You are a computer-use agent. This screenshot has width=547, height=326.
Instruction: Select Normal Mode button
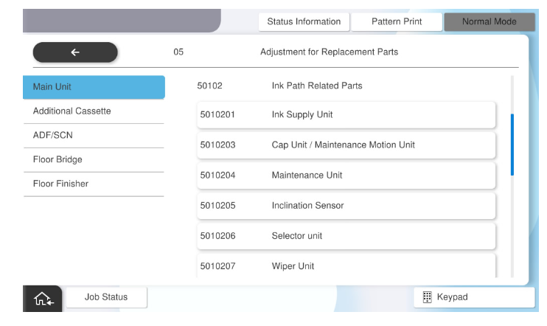pyautogui.click(x=488, y=22)
